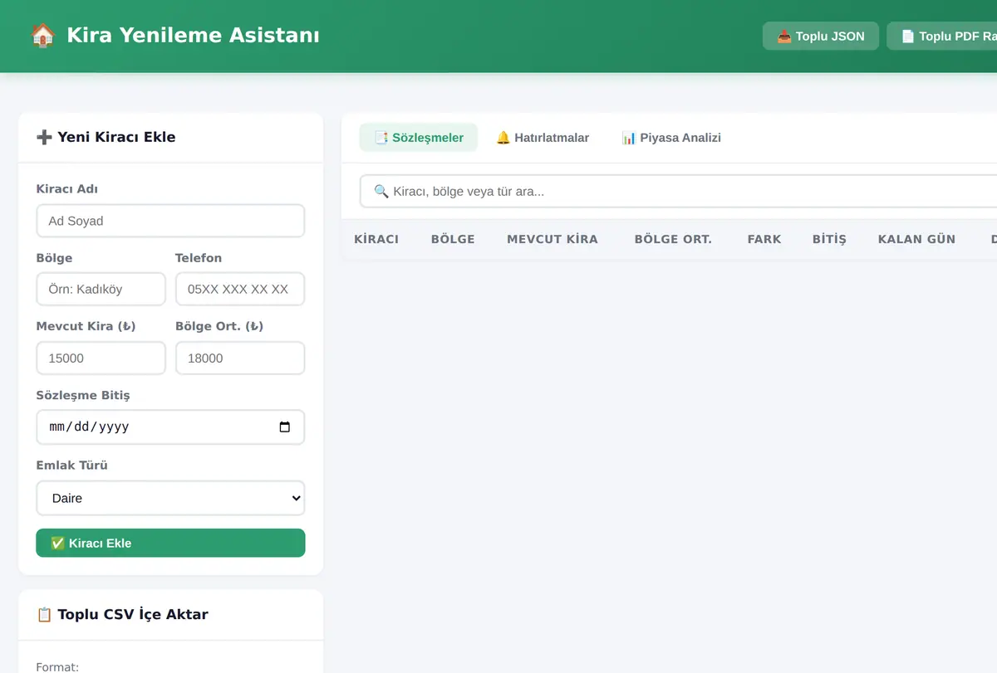Click the search magnifier icon
The image size is (997, 673).
381,192
